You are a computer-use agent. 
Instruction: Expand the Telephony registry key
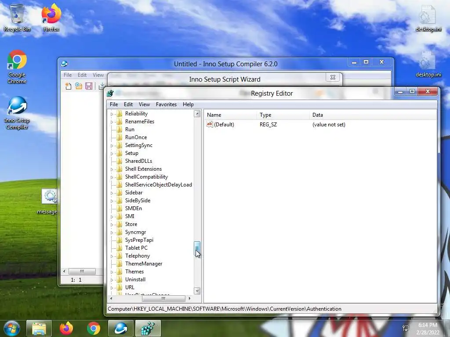(112, 256)
